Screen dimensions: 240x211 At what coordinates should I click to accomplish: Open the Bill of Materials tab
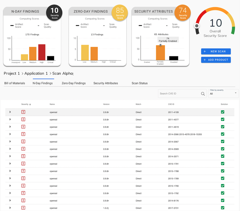click(15, 83)
